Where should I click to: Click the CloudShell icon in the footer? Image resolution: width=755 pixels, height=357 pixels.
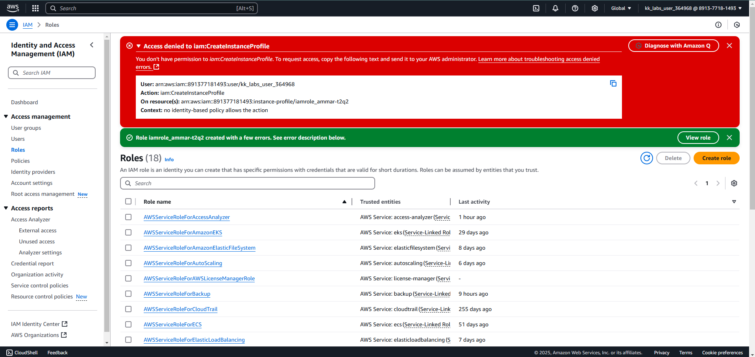[9, 353]
